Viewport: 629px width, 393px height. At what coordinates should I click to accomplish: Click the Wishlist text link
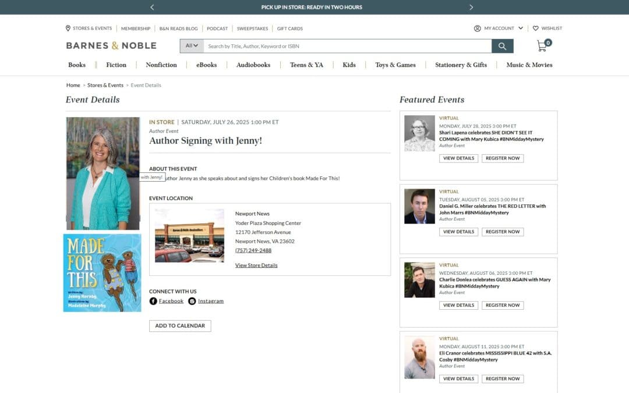tap(552, 29)
